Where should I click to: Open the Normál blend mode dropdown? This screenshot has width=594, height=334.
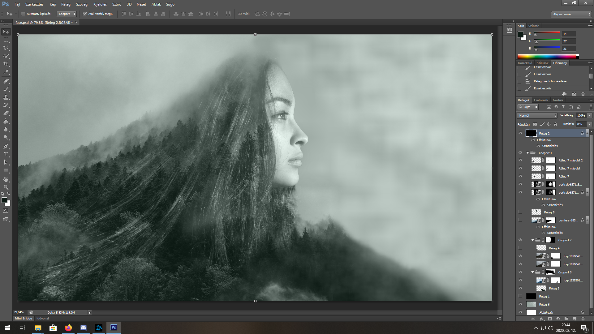pyautogui.click(x=537, y=115)
